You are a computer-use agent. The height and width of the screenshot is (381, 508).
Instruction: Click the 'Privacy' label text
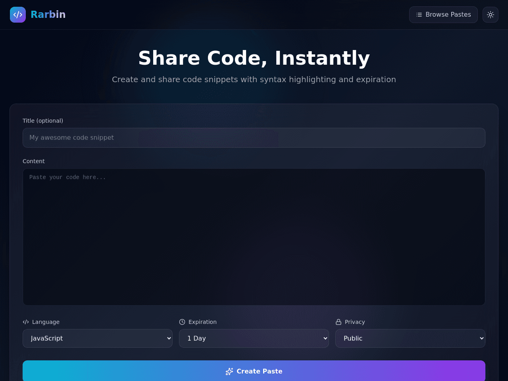(x=355, y=322)
